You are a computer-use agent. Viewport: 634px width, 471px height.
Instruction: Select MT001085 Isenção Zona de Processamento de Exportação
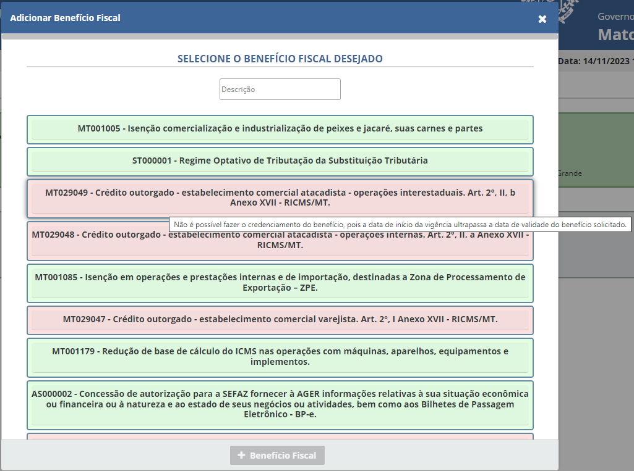point(280,283)
